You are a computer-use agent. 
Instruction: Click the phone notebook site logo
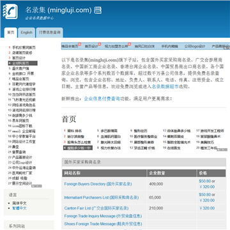(x=10, y=11)
